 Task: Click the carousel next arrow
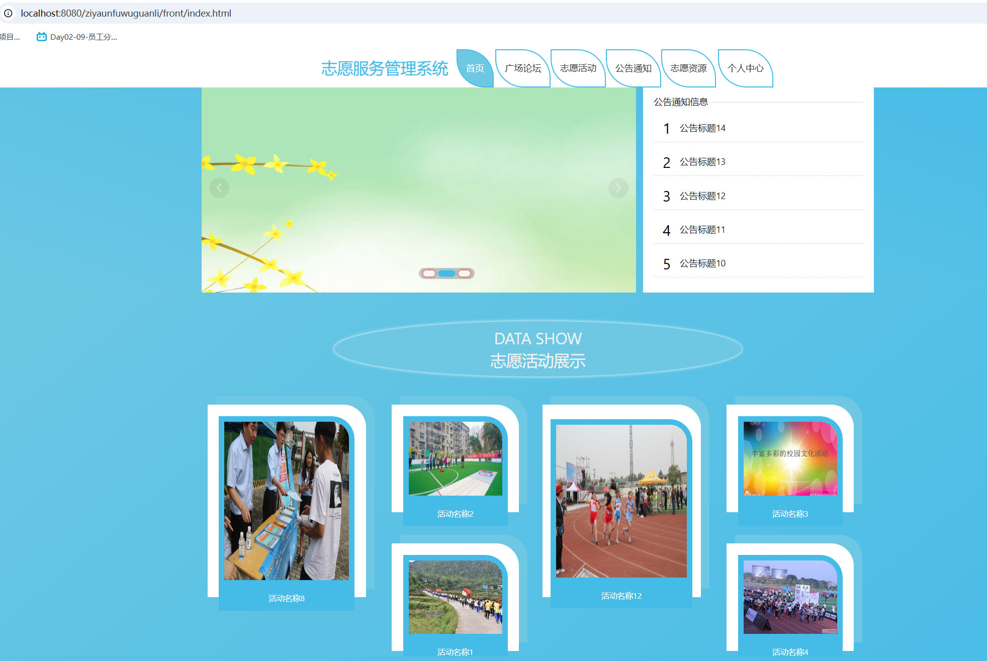[x=618, y=188]
